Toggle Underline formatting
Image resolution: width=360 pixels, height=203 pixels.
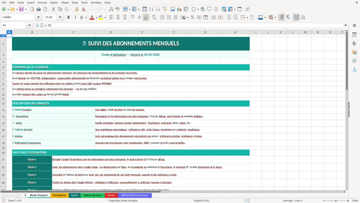81,17
